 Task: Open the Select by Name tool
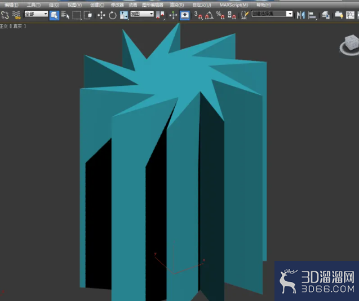point(65,15)
